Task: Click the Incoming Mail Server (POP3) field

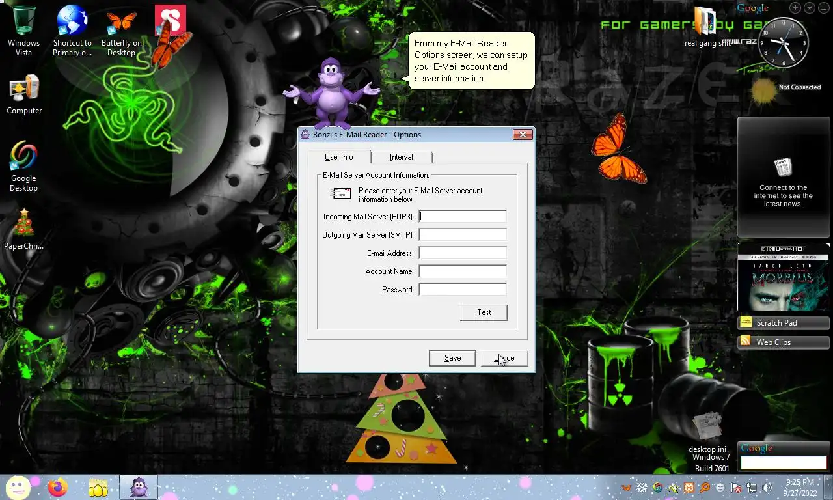Action: point(463,216)
